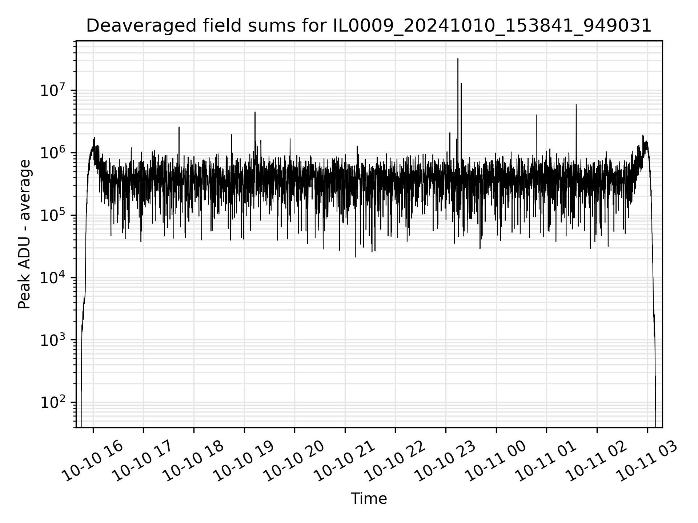Click the x-axis tick label '10-11 03'

click(646, 462)
